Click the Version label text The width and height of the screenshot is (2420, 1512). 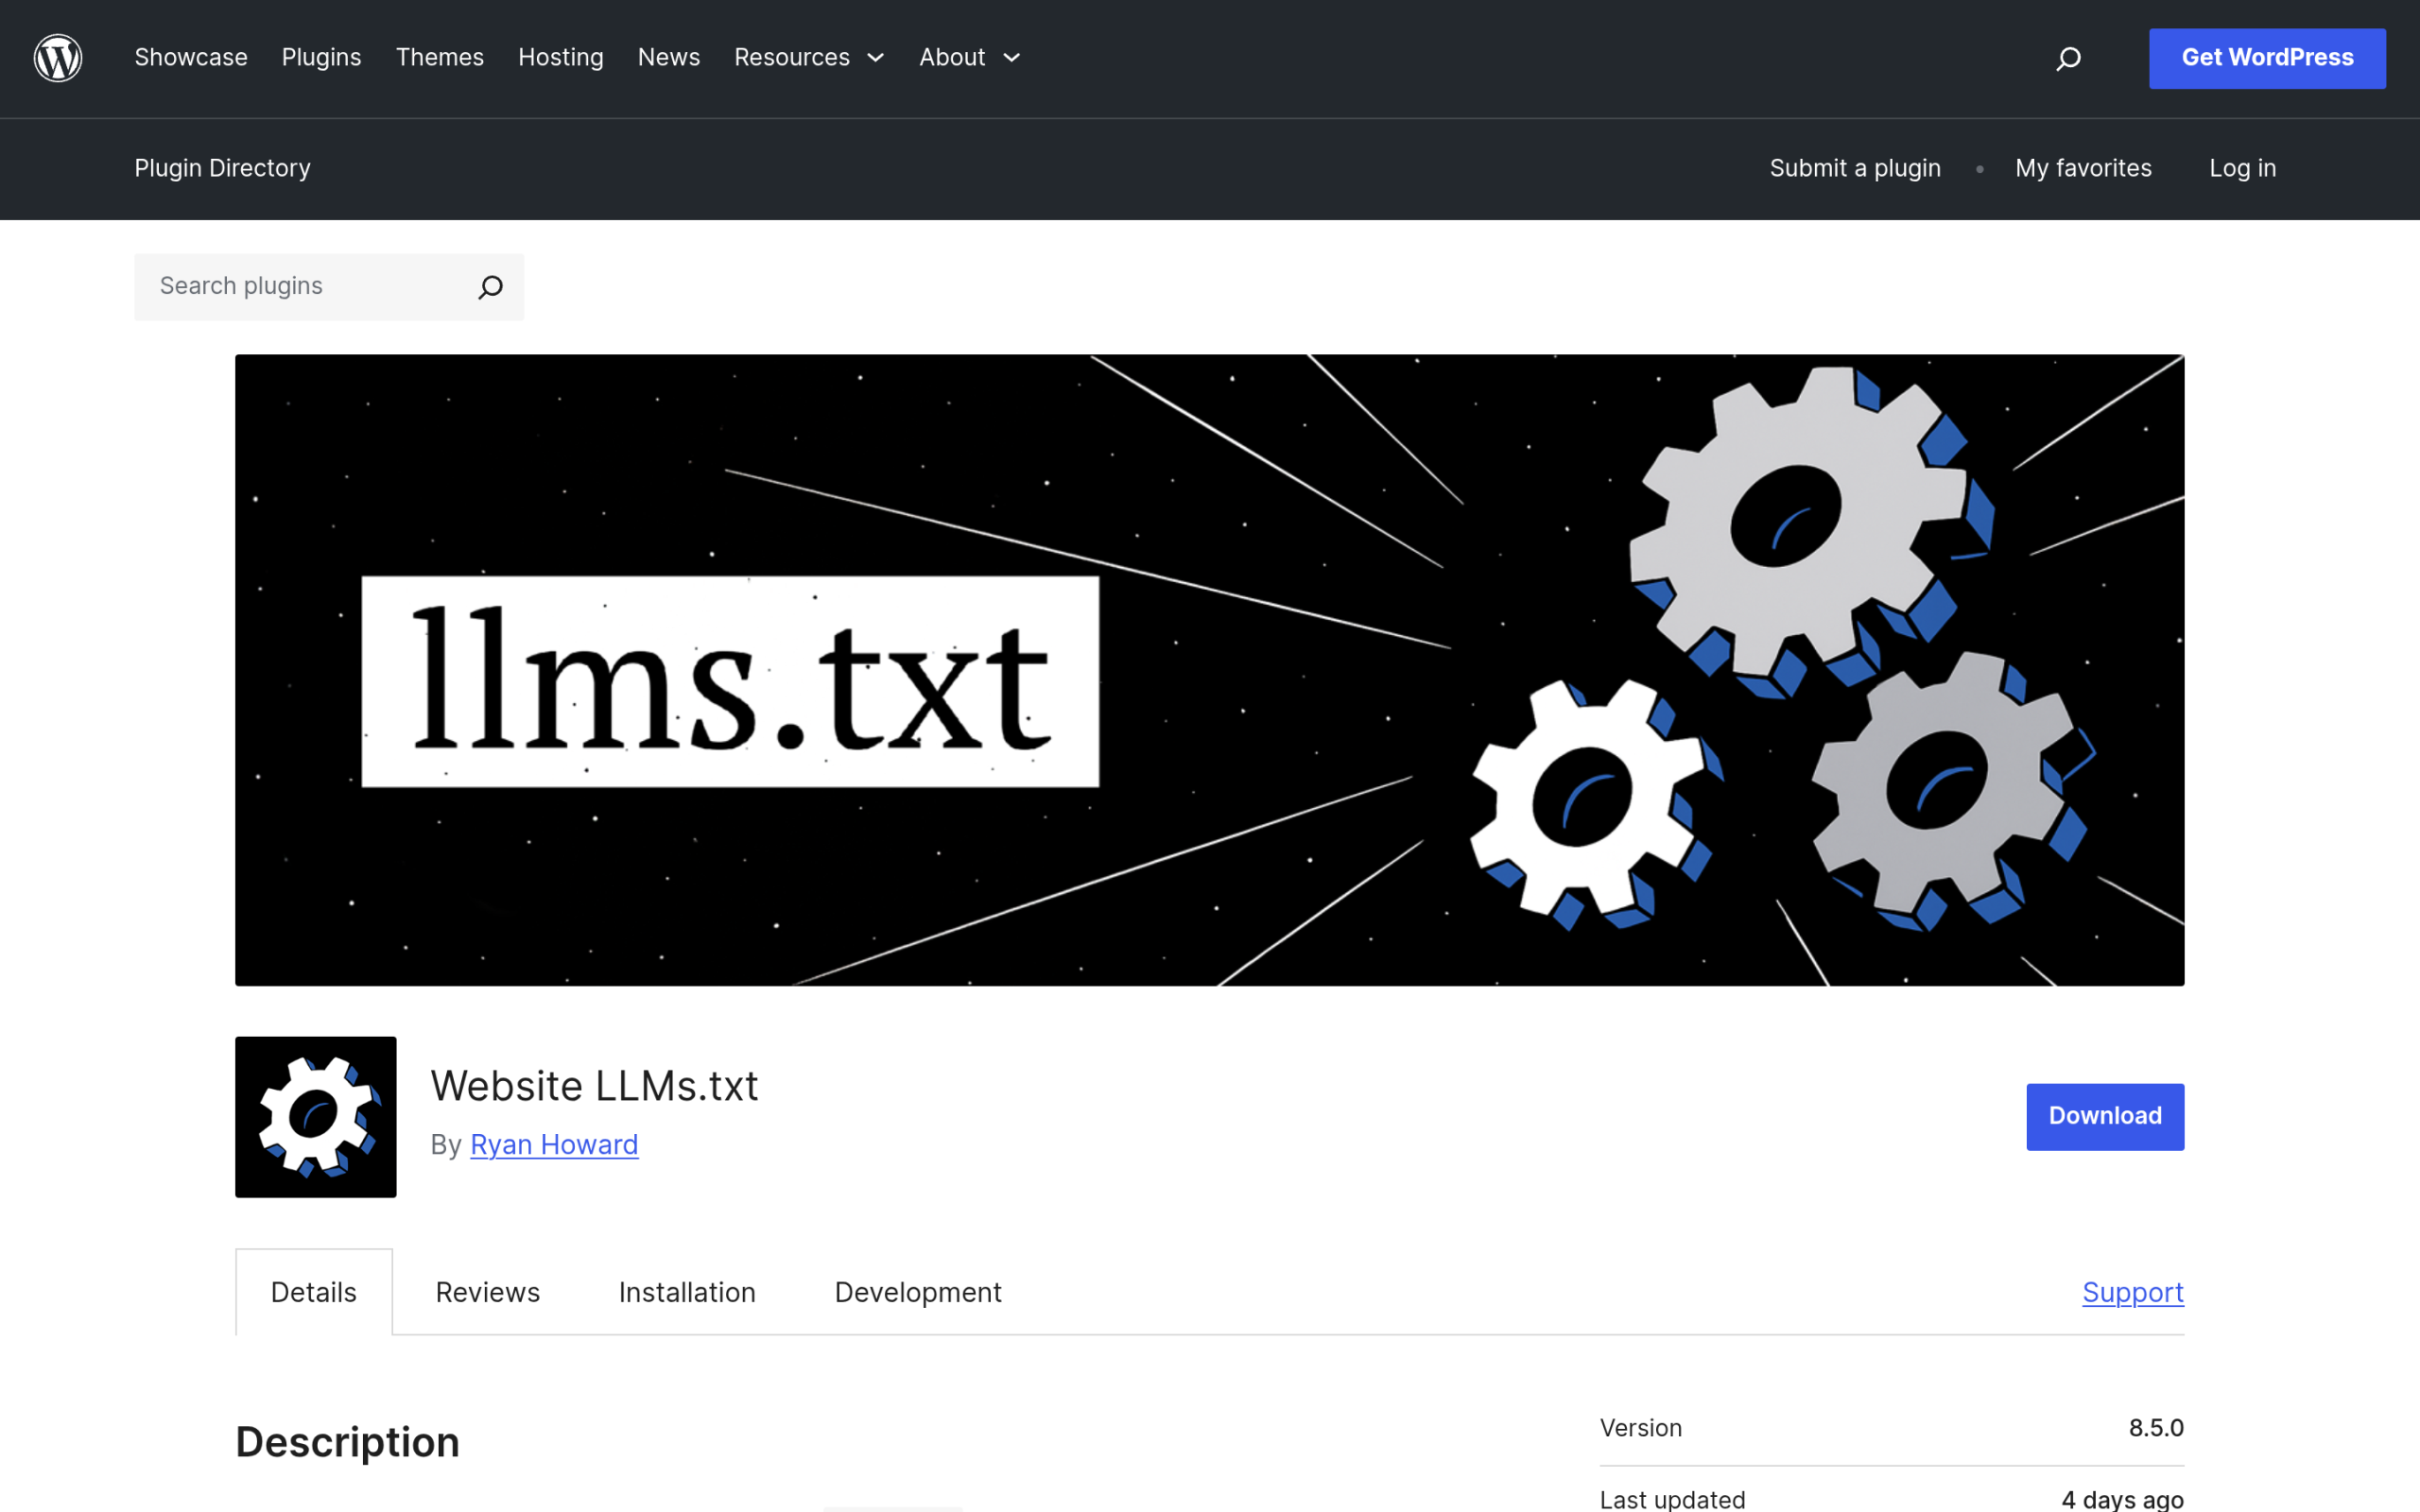(x=1641, y=1428)
